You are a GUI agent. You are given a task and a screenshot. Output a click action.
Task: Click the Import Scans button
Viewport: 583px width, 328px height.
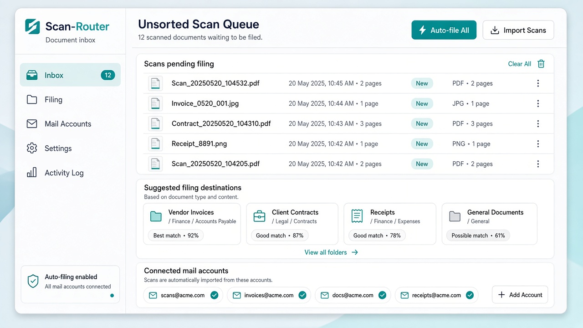tap(518, 30)
